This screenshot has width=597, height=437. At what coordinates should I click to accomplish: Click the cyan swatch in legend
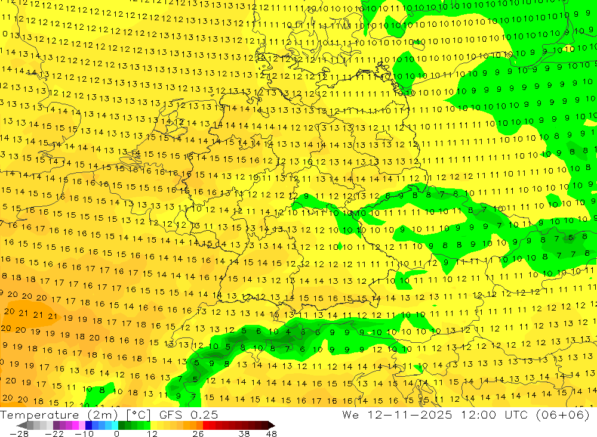pos(115,426)
